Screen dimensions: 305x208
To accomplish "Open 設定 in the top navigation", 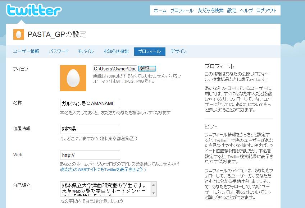I will point(232,10).
